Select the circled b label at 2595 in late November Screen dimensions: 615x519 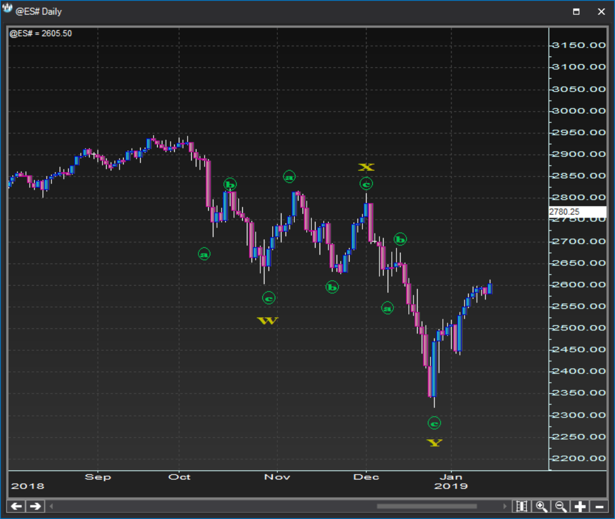[332, 287]
